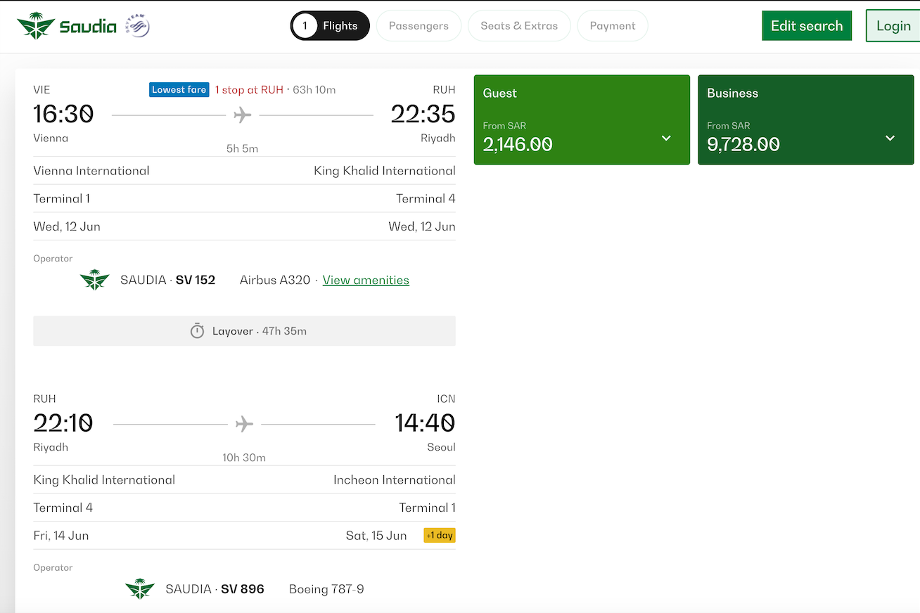This screenshot has width=920, height=613.
Task: Select the Flights step tab
Action: pos(330,26)
